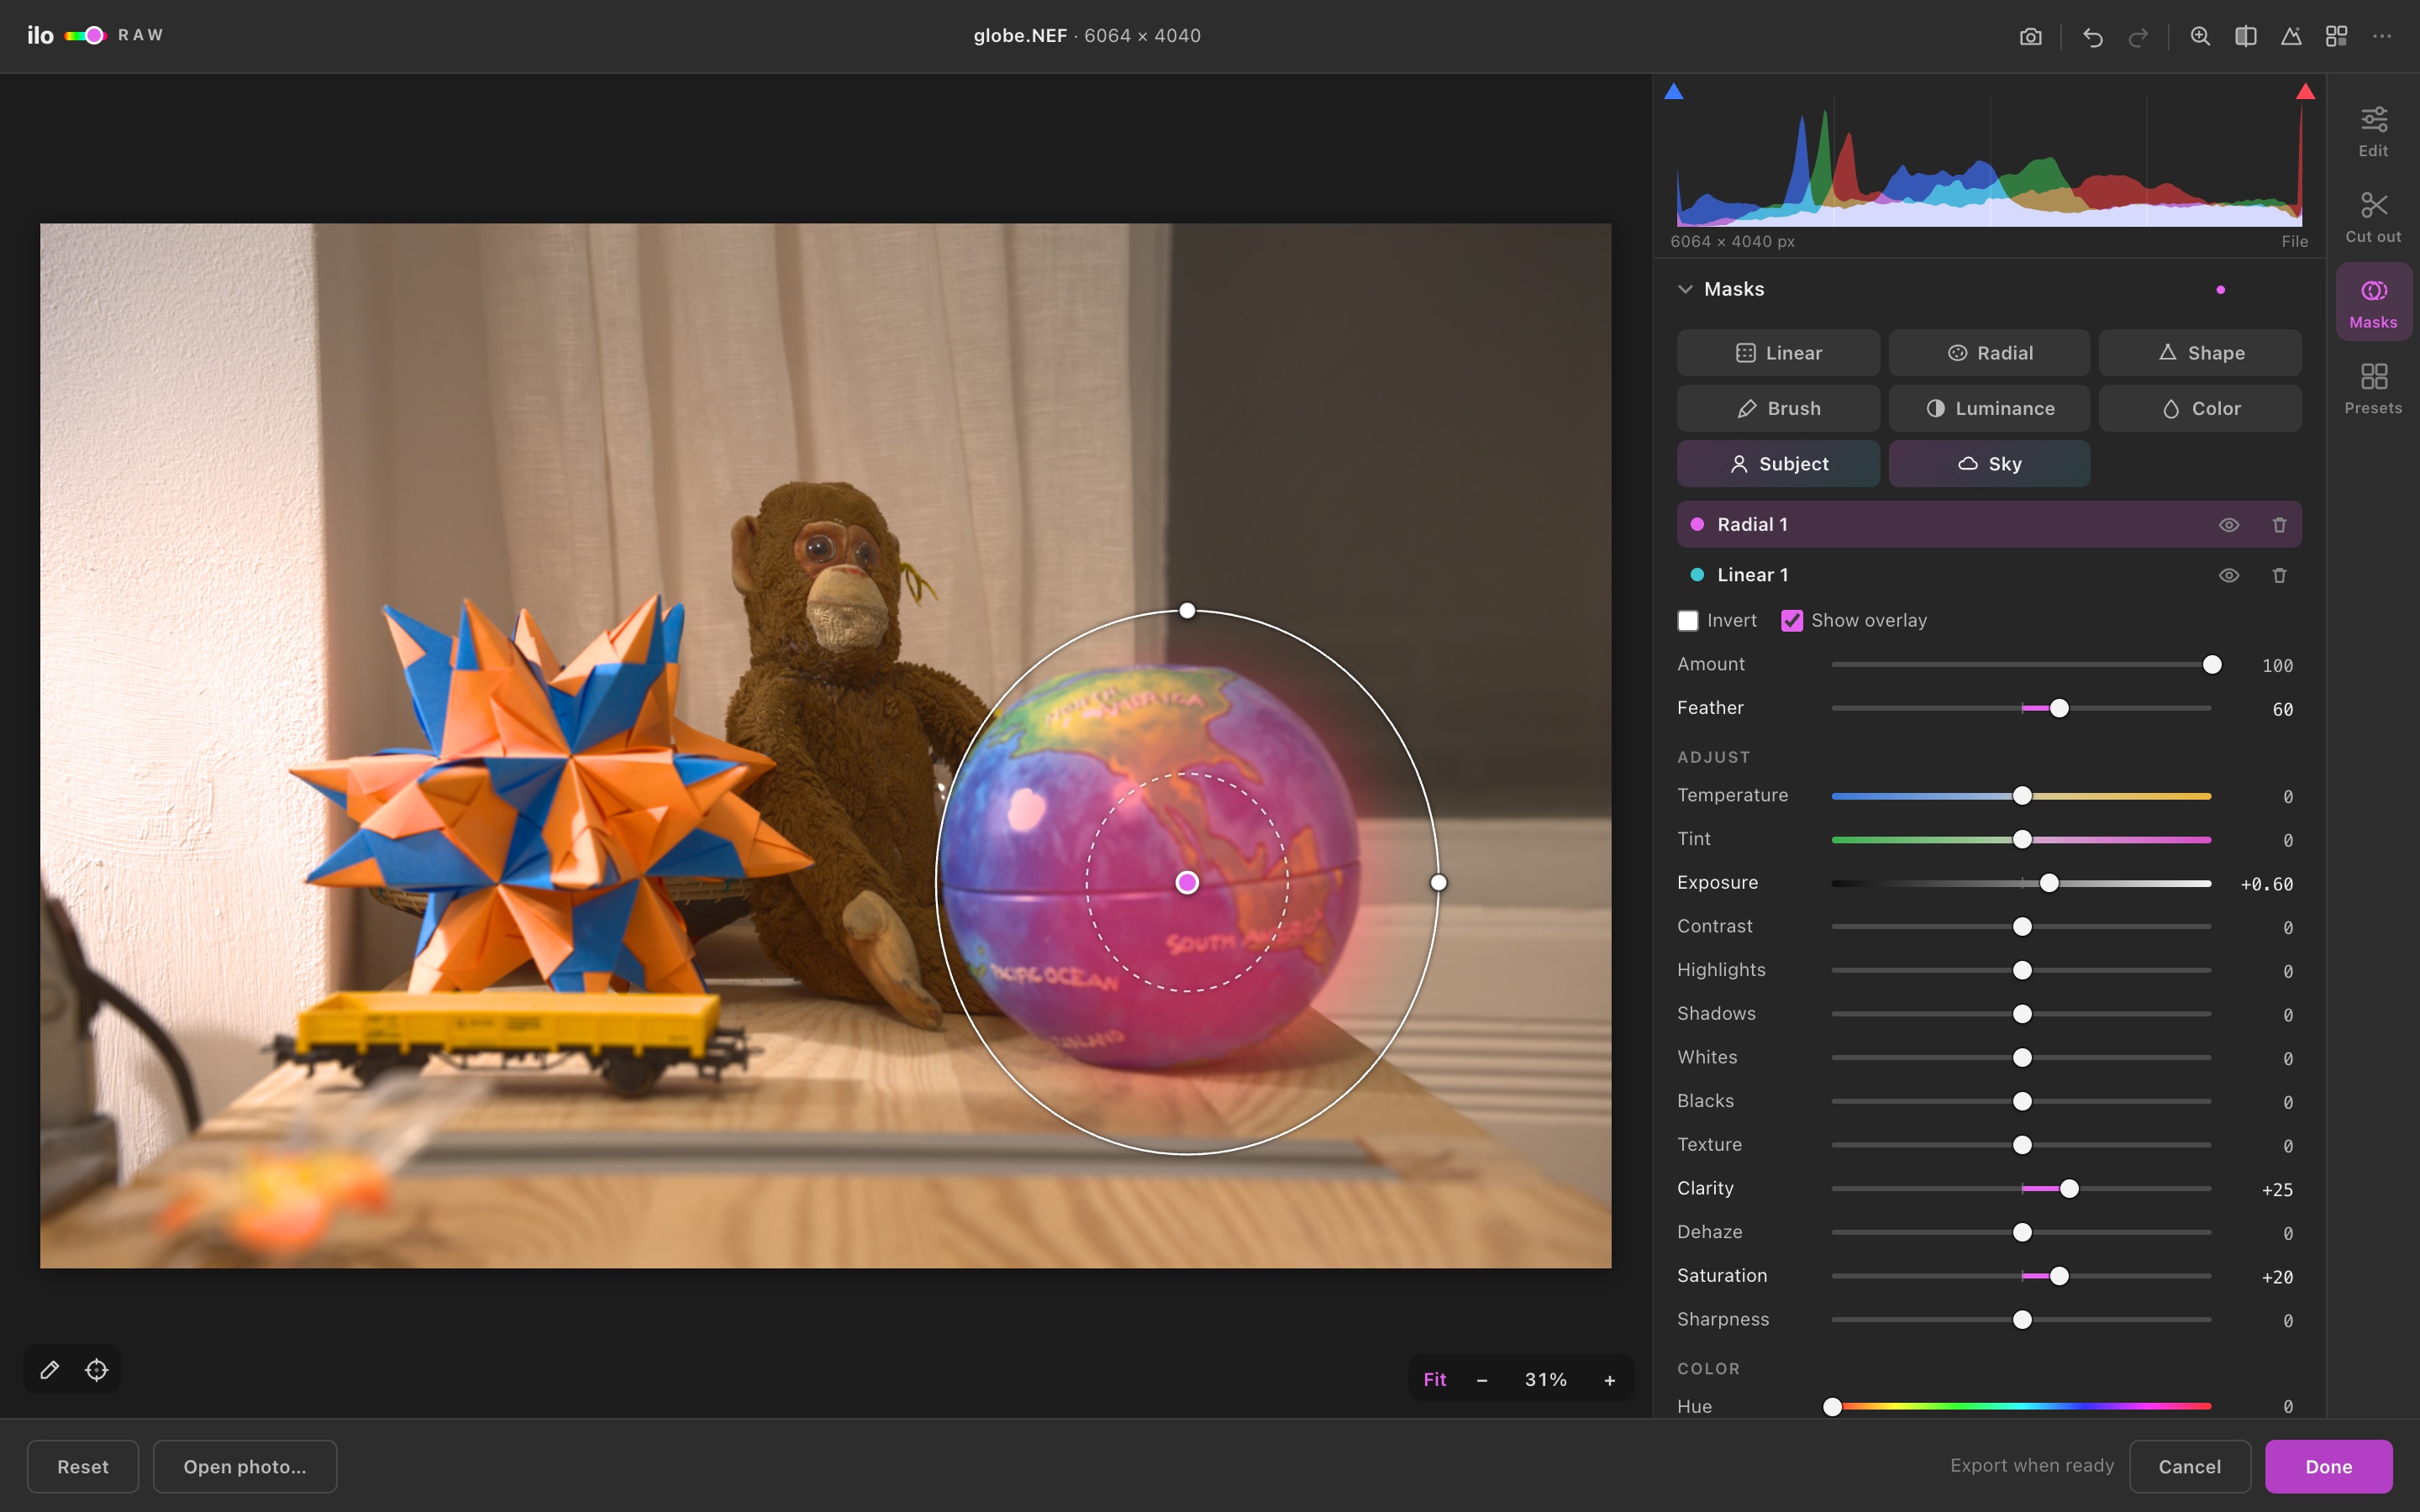2420x1512 pixels.
Task: Select the Radial 1 mask row
Action: (x=1989, y=525)
